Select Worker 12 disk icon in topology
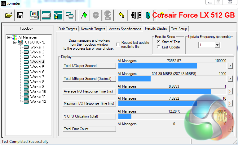The height and width of the screenshot is (145, 238). coord(26,101)
